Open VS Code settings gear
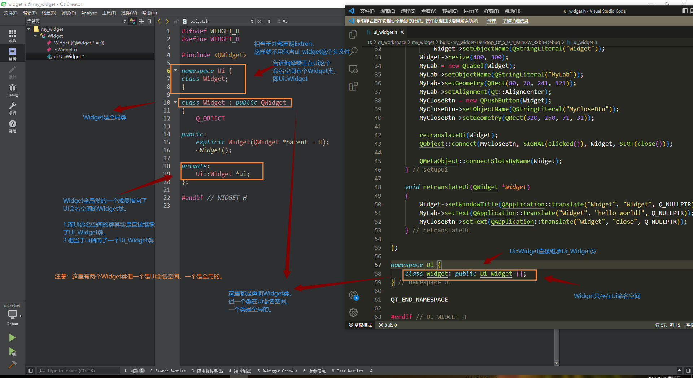 353,312
